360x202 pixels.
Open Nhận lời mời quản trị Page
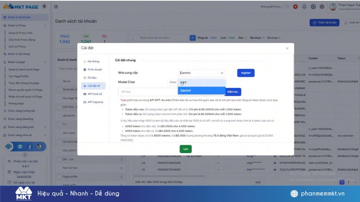(x=26, y=97)
